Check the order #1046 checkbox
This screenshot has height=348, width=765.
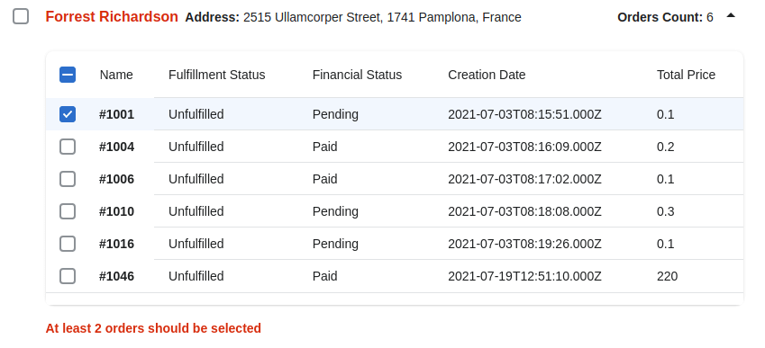[x=68, y=276]
